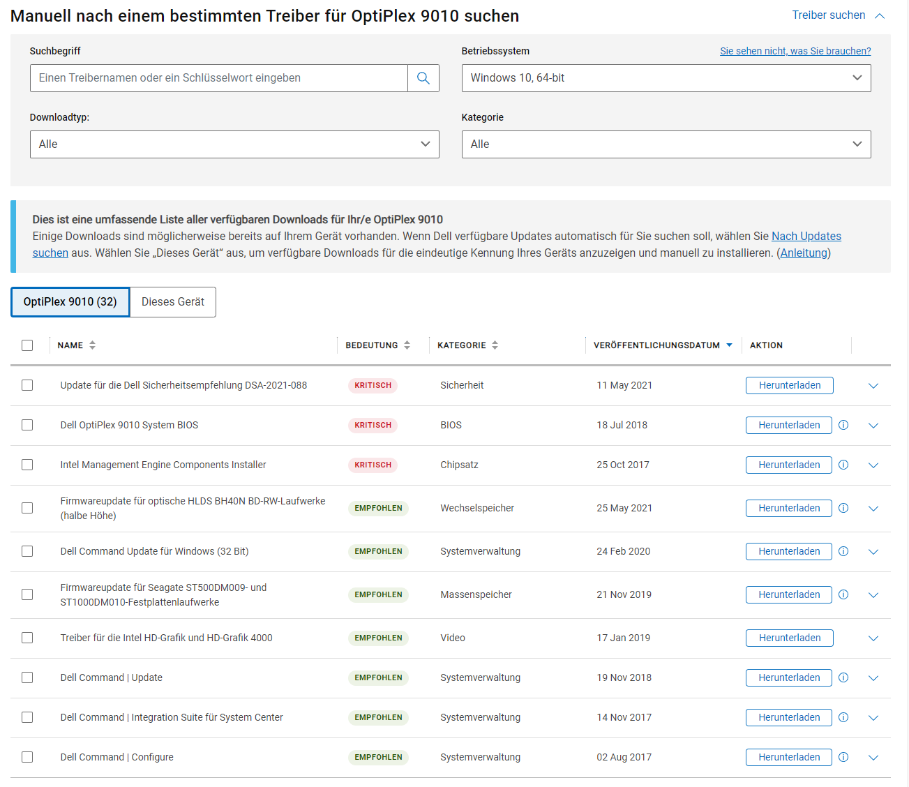Image resolution: width=909 pixels, height=787 pixels.
Task: Expand details for HLDS BH40N firmware update
Action: click(873, 509)
